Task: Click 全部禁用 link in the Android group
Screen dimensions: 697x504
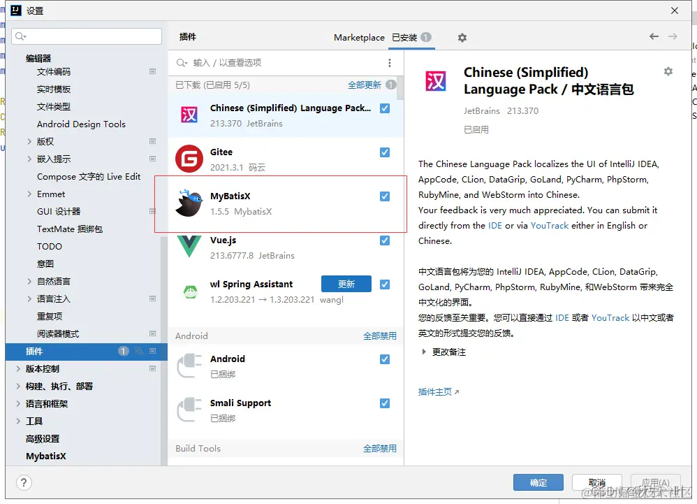Action: pos(380,336)
